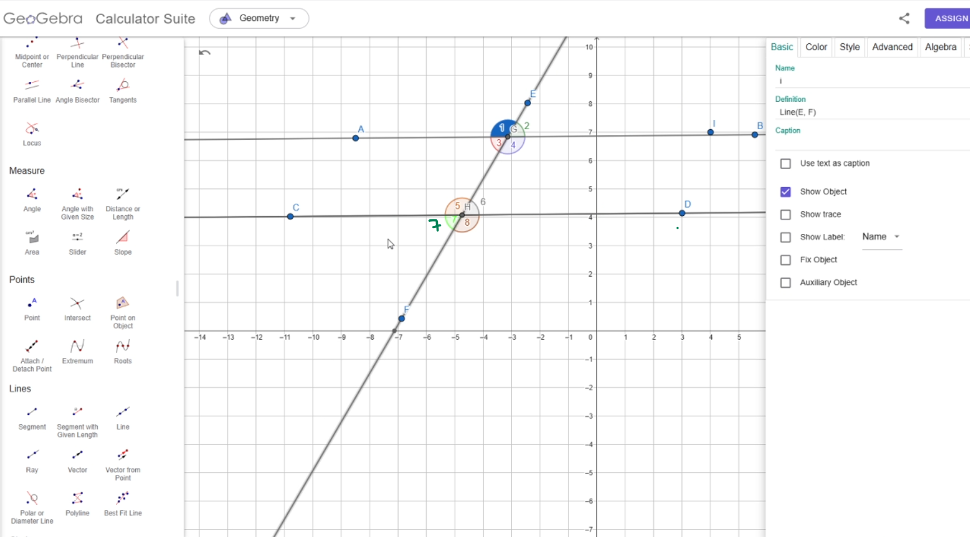This screenshot has width=970, height=537.
Task: Uncheck the Show Object checkbox
Action: tap(786, 192)
